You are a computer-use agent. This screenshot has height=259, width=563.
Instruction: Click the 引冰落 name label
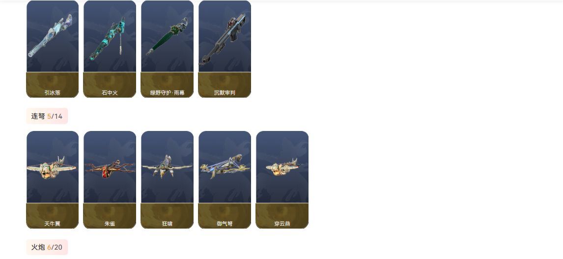(53, 93)
